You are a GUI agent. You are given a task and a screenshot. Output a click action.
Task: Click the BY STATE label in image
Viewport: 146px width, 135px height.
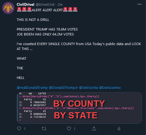(76, 115)
